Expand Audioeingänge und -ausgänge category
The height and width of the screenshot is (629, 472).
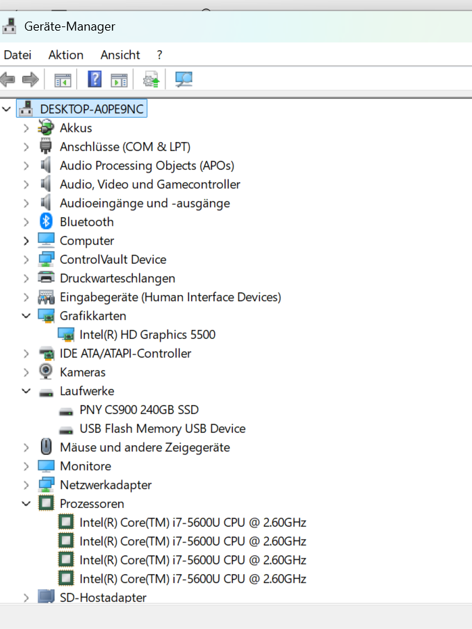click(26, 203)
